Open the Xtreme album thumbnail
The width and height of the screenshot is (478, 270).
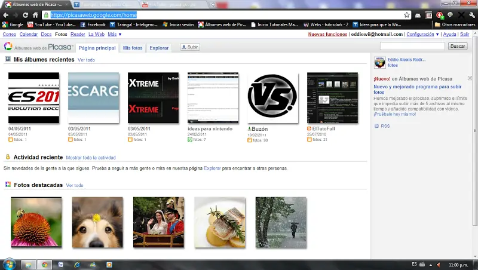[x=154, y=98]
